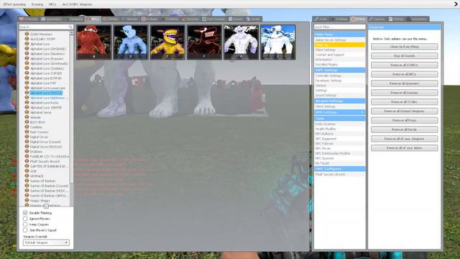
Task: Select Admin Server Settings entry
Action: 340,40
